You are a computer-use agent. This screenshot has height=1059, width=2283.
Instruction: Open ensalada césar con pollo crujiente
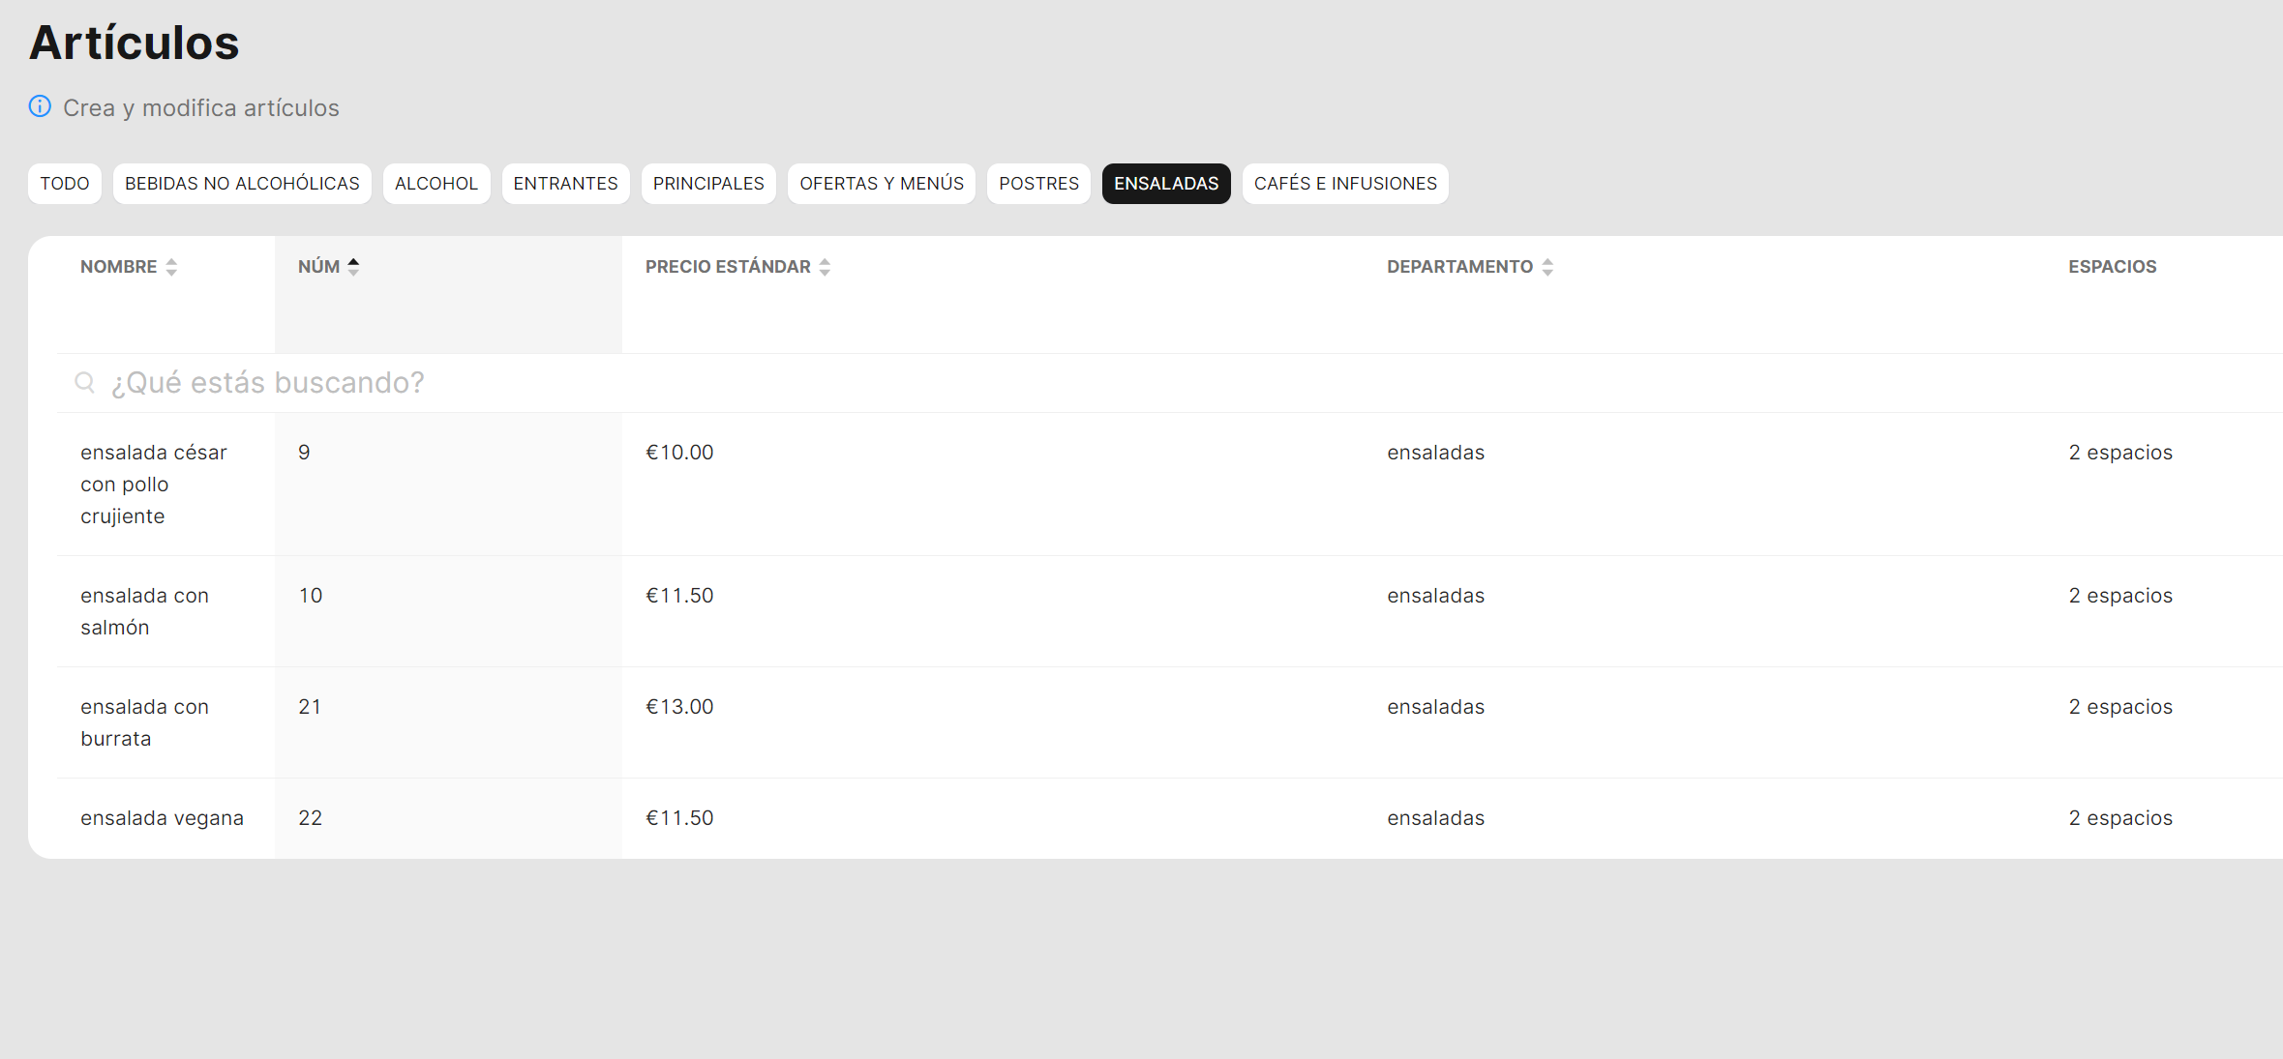tap(153, 484)
